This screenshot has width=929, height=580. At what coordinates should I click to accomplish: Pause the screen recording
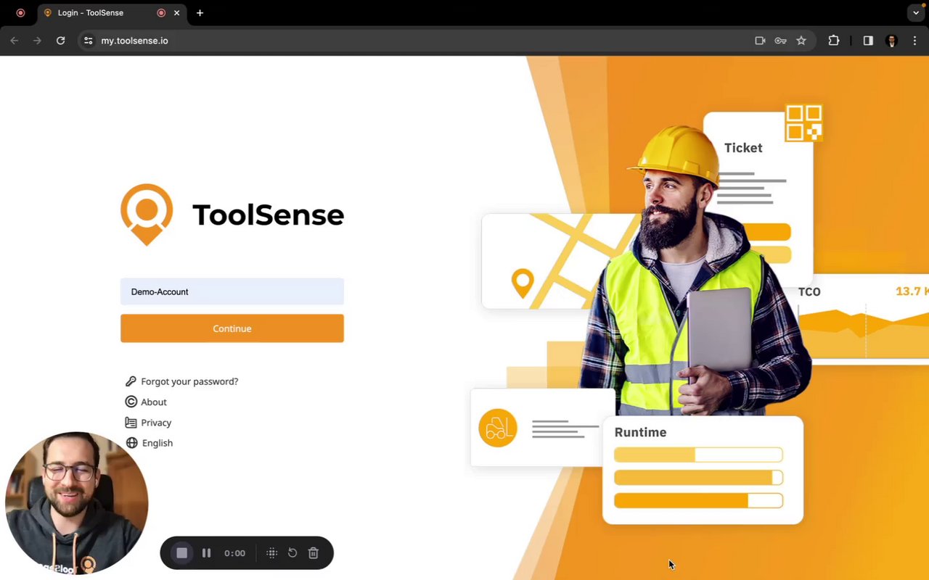click(206, 553)
